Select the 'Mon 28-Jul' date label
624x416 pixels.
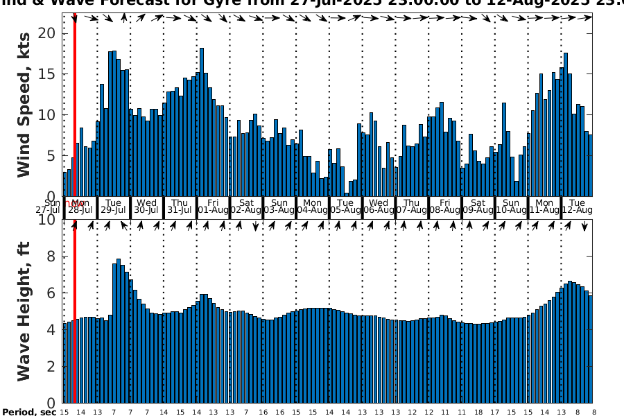click(x=80, y=207)
